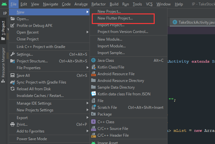This screenshot has width=215, height=144.
Task: Click the printer icon beside Print...
Action: coord(13,124)
